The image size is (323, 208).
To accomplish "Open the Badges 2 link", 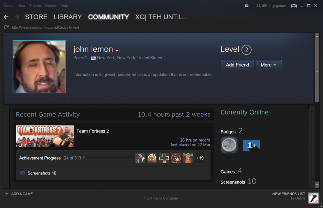I will click(232, 131).
